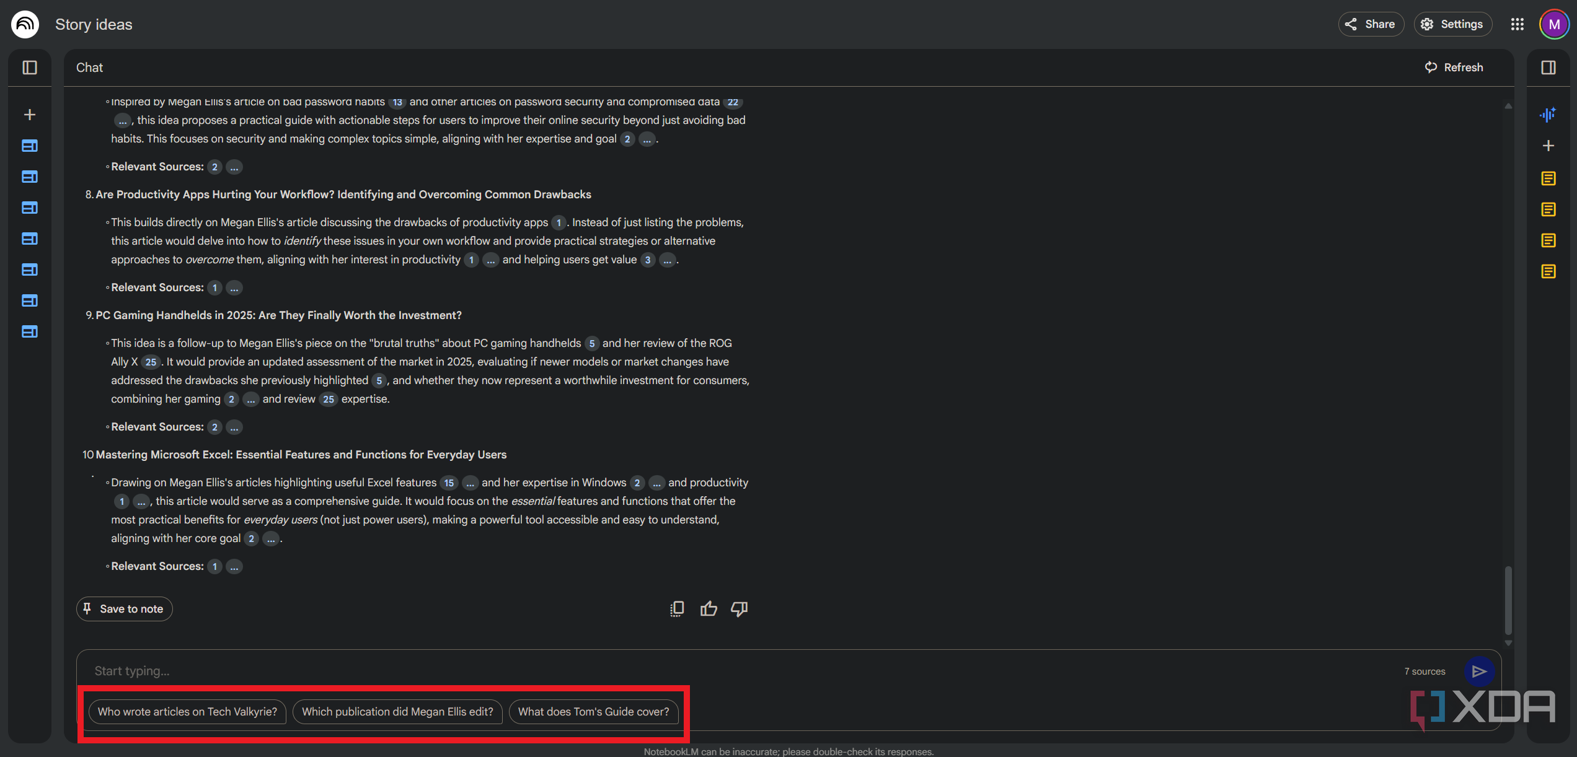Open citation 13 about password habits

coord(397,102)
